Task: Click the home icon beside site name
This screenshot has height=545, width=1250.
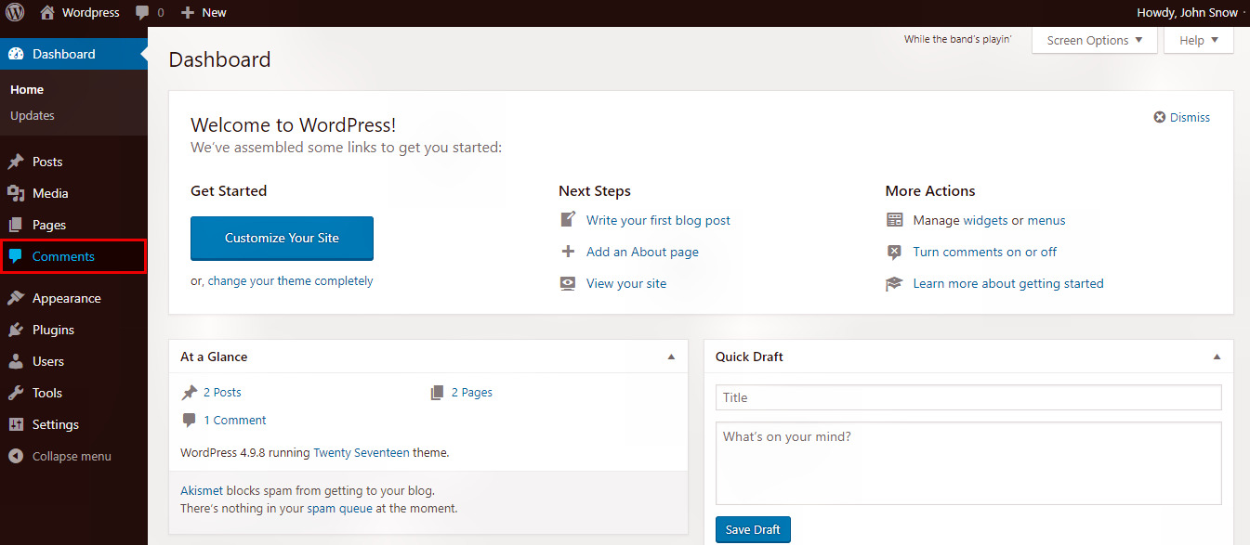Action: (47, 13)
